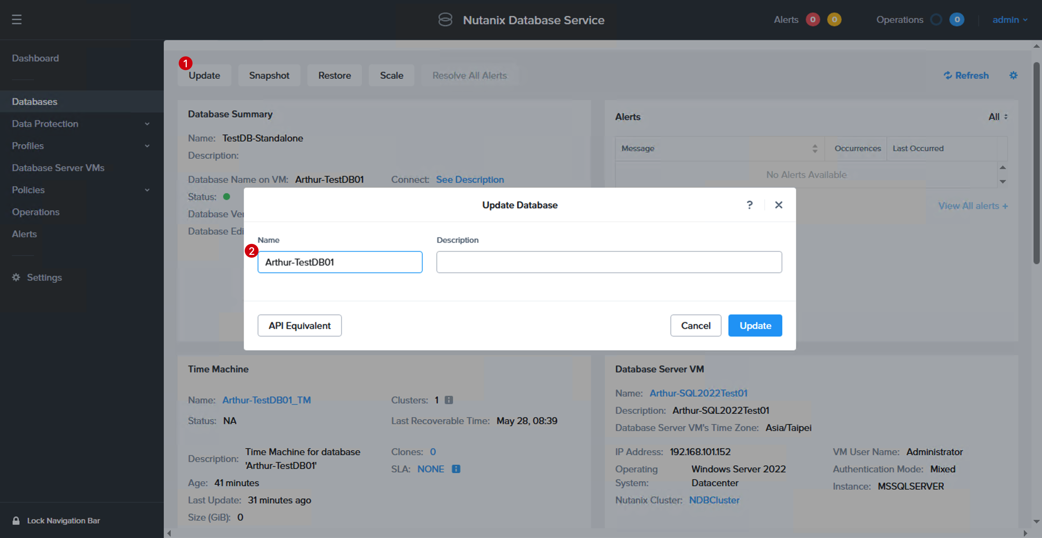The width and height of the screenshot is (1042, 538).
Task: Open NDBCluster link
Action: [714, 500]
